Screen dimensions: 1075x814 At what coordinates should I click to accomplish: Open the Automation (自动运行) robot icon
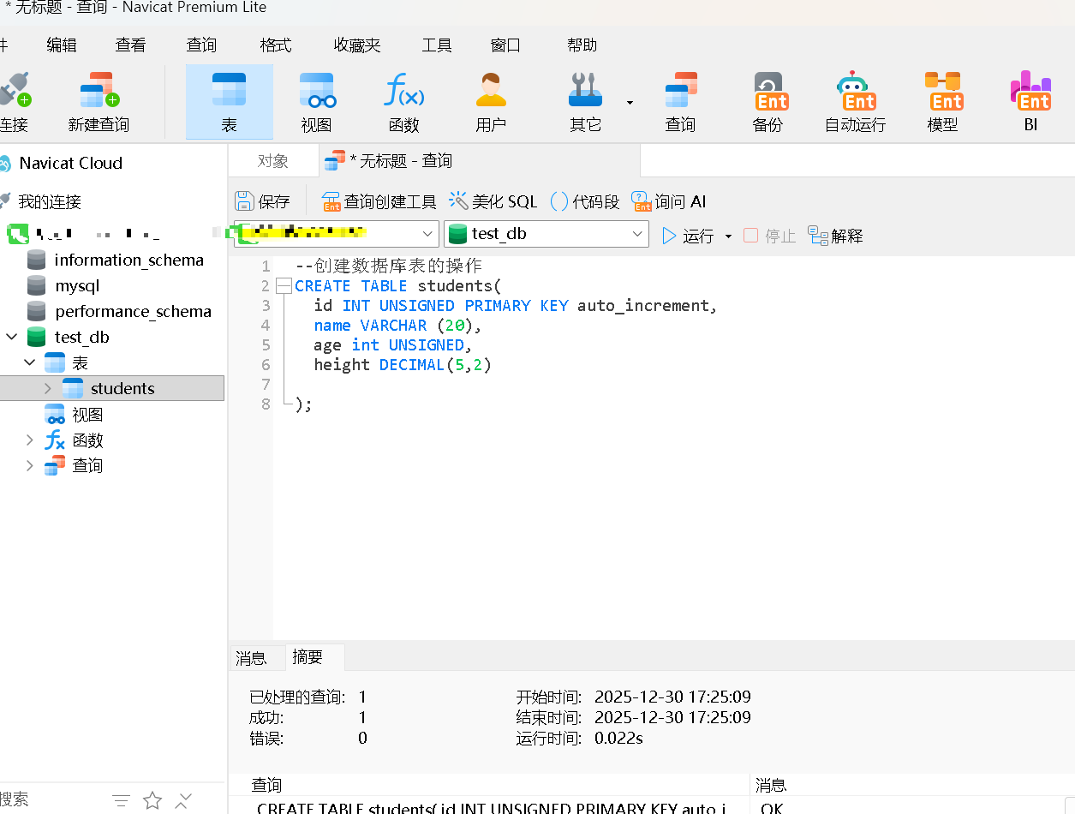pyautogui.click(x=855, y=102)
